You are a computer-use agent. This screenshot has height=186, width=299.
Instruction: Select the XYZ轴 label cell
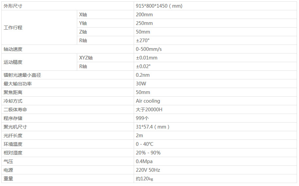click(86, 58)
